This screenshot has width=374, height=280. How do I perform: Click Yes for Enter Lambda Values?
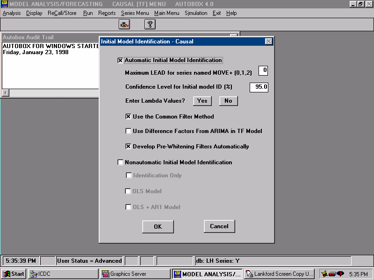(x=202, y=101)
